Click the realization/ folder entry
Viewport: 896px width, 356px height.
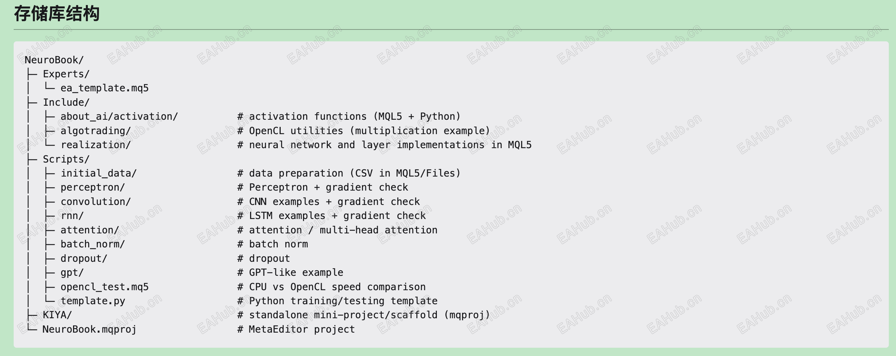pyautogui.click(x=95, y=145)
